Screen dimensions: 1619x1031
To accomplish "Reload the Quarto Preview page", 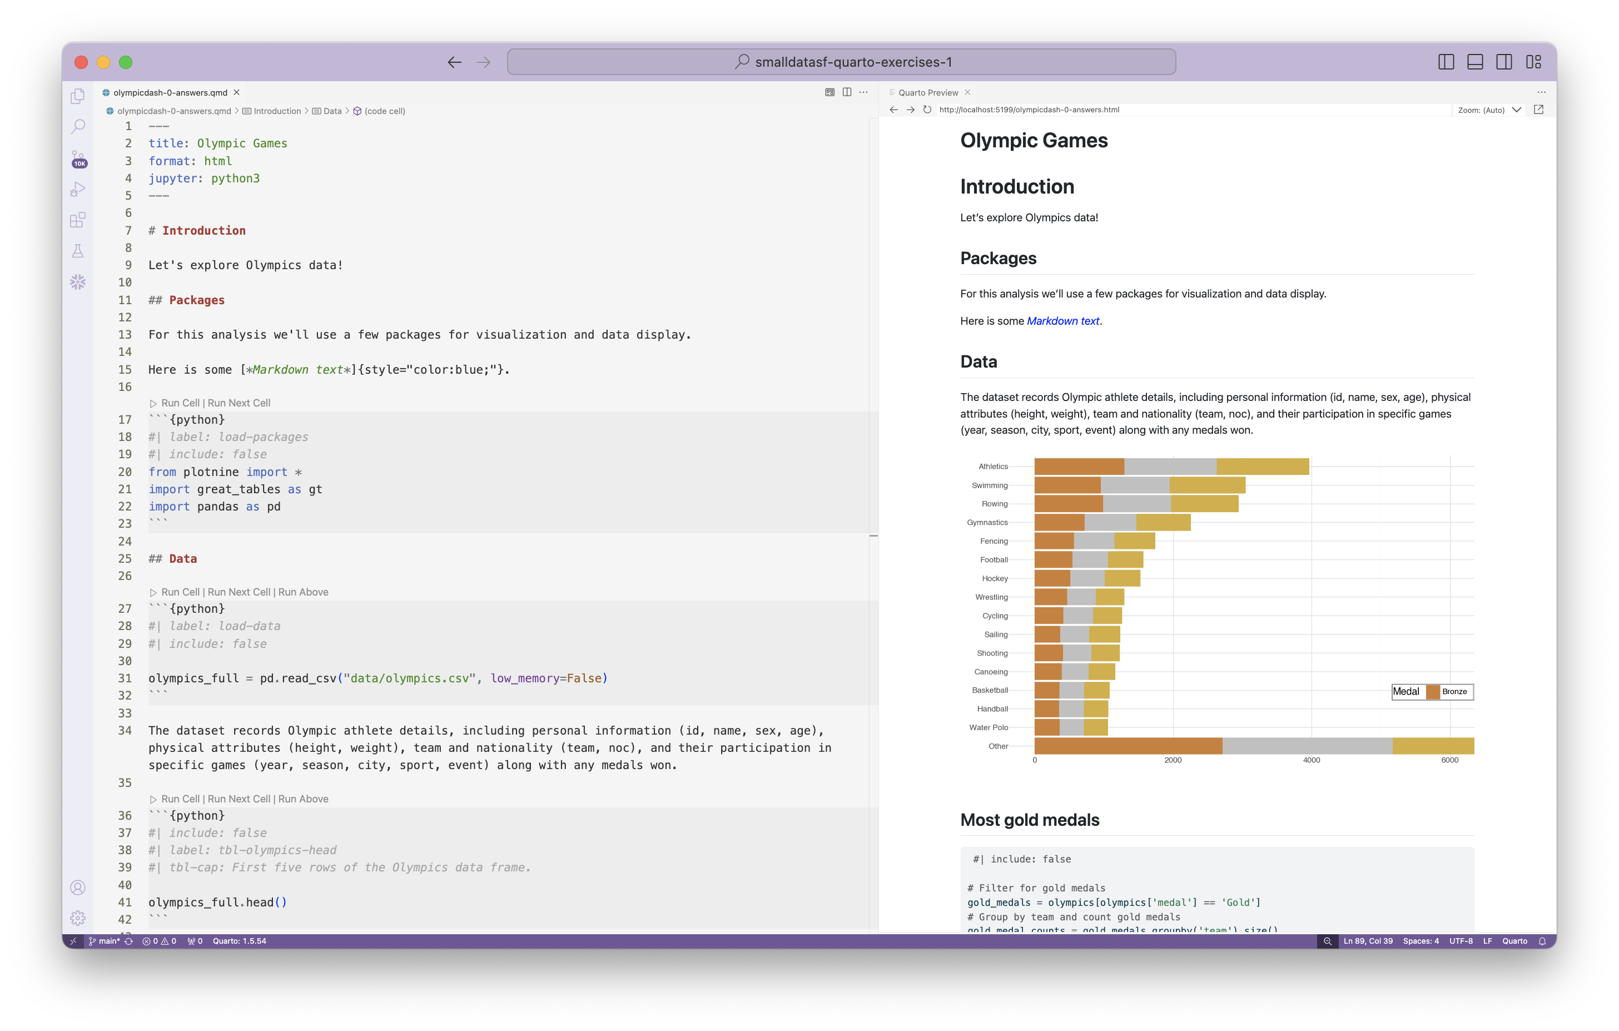I will point(927,110).
